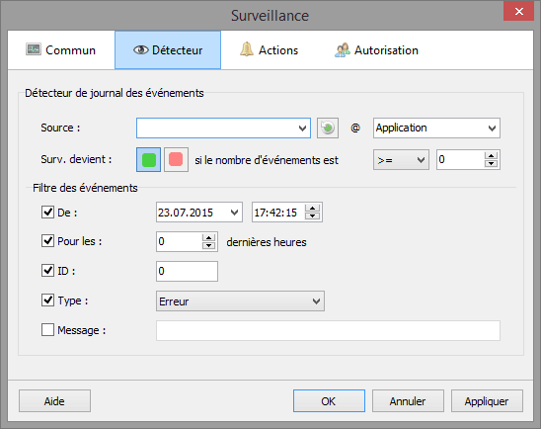Open the >= comparison operator dropdown

401,160
